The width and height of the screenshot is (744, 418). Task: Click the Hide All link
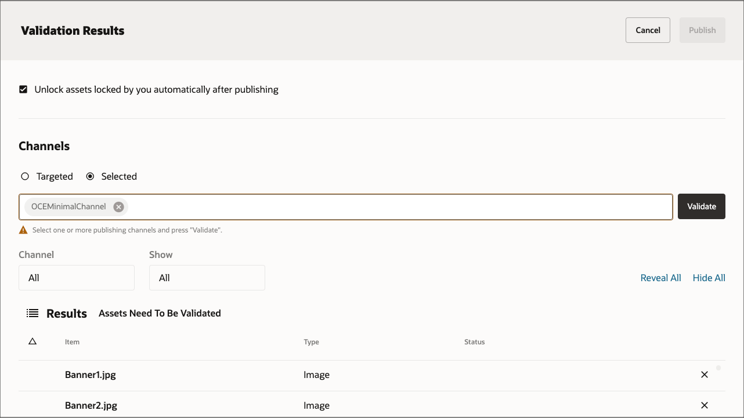pos(709,278)
